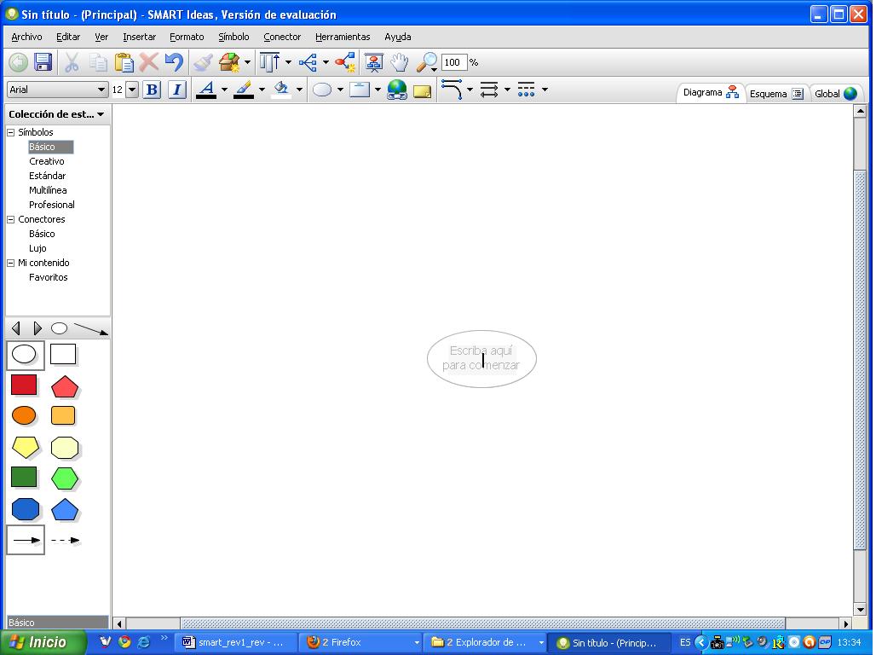Open the font size dropdown
This screenshot has width=876, height=655.
(132, 90)
